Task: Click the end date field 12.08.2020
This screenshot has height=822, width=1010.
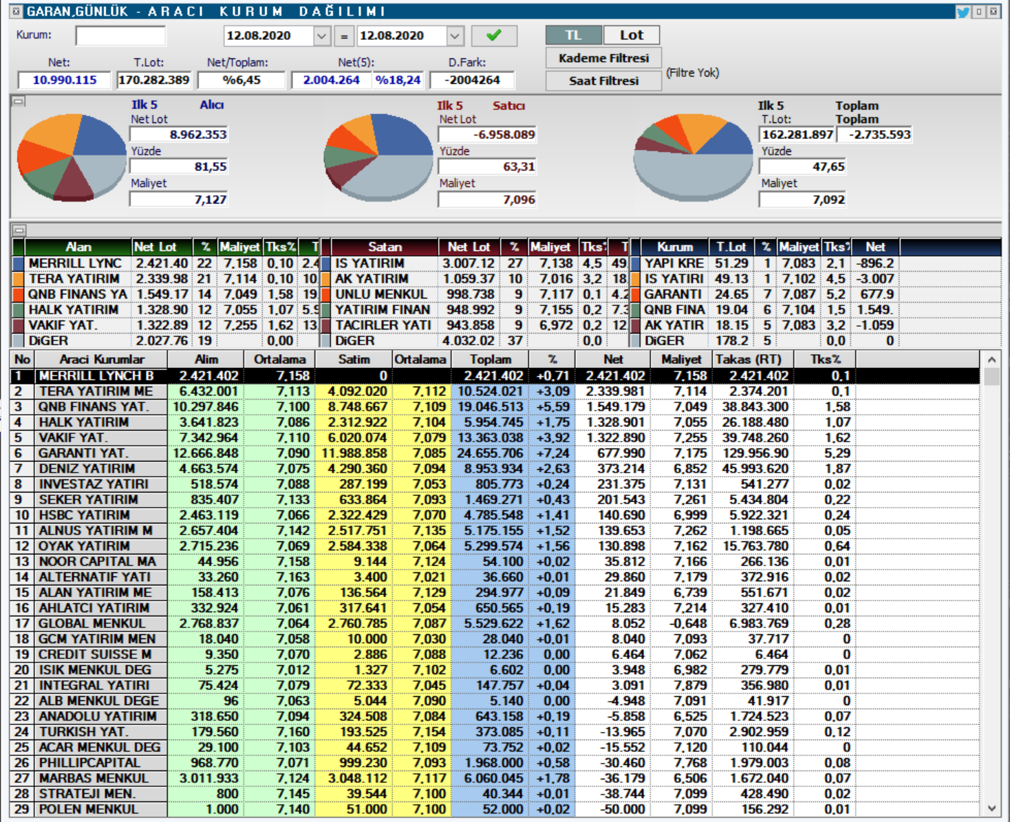Action: click(x=402, y=36)
